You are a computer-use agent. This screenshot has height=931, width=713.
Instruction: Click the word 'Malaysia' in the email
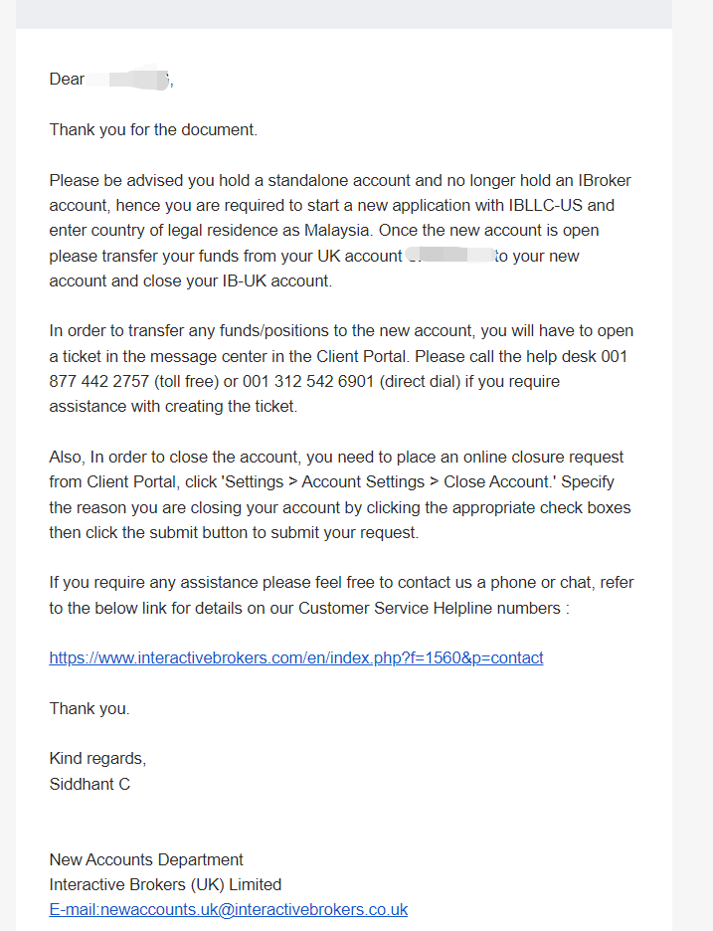tap(339, 230)
